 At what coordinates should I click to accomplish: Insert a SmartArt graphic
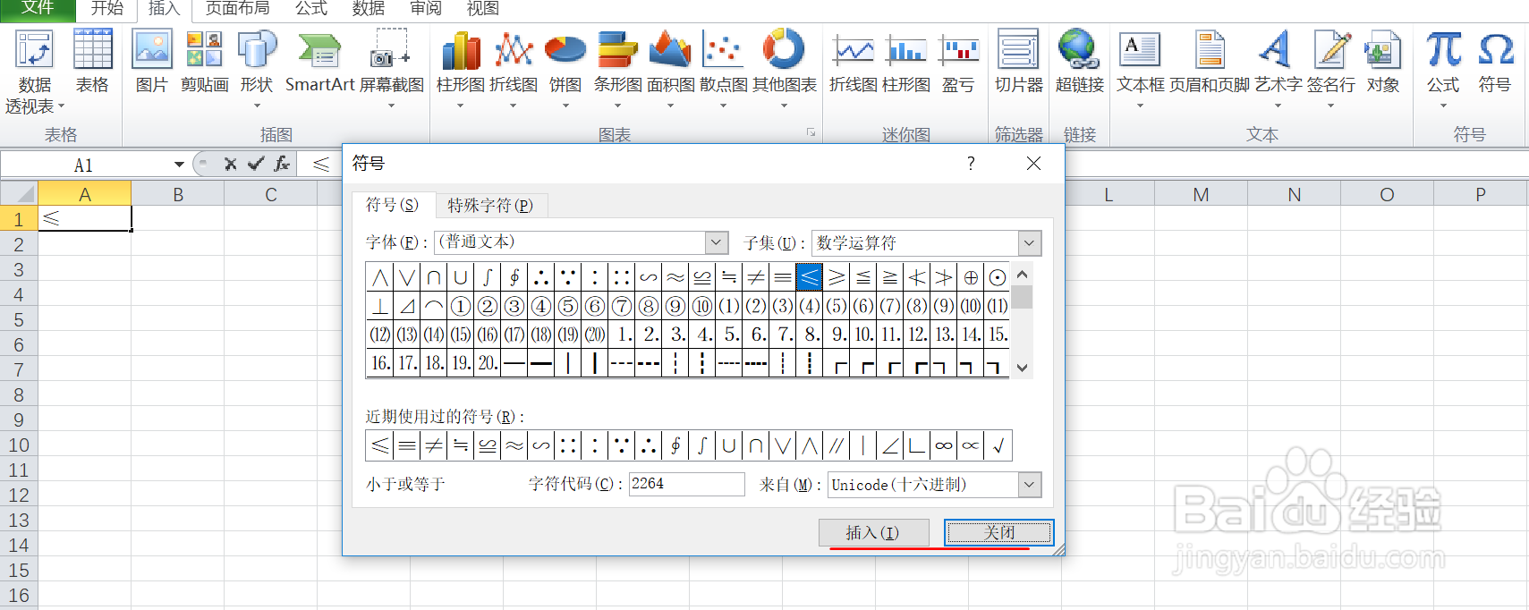320,63
